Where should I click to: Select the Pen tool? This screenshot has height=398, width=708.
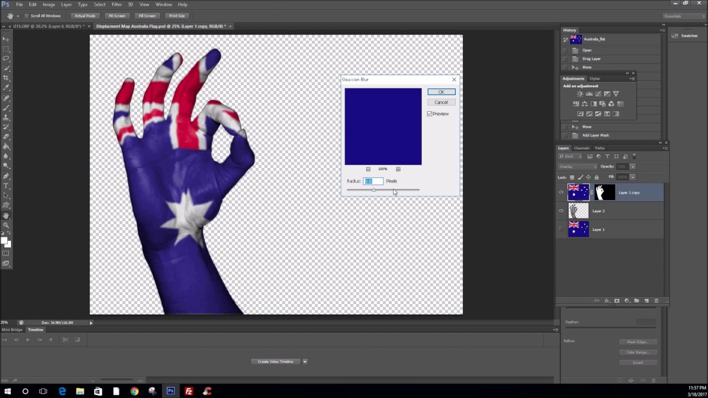pos(6,176)
